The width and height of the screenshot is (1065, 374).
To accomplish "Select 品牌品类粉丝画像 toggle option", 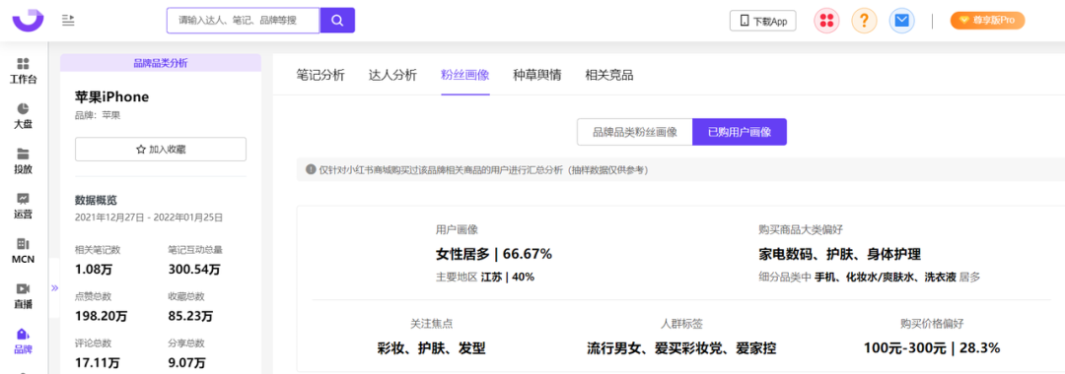I will (x=634, y=132).
